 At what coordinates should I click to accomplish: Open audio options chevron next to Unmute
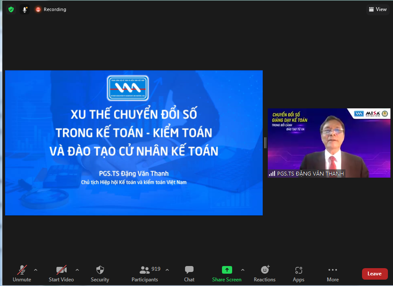pyautogui.click(x=36, y=269)
